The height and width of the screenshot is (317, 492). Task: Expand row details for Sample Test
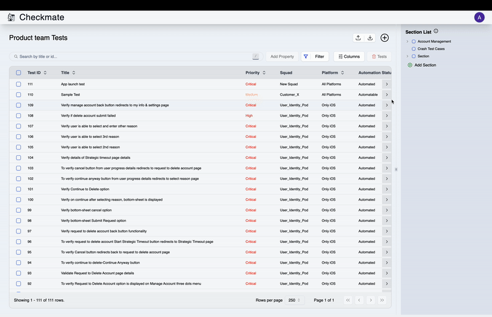pyautogui.click(x=386, y=94)
